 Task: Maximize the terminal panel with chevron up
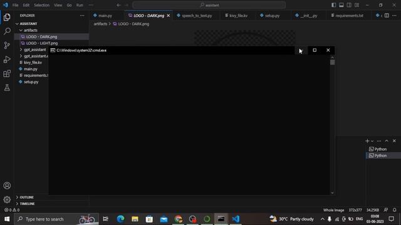point(387,141)
